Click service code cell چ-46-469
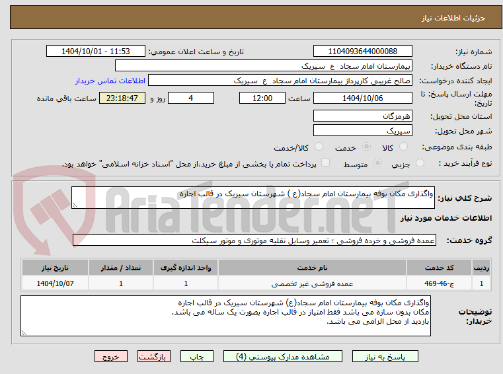 (439, 283)
